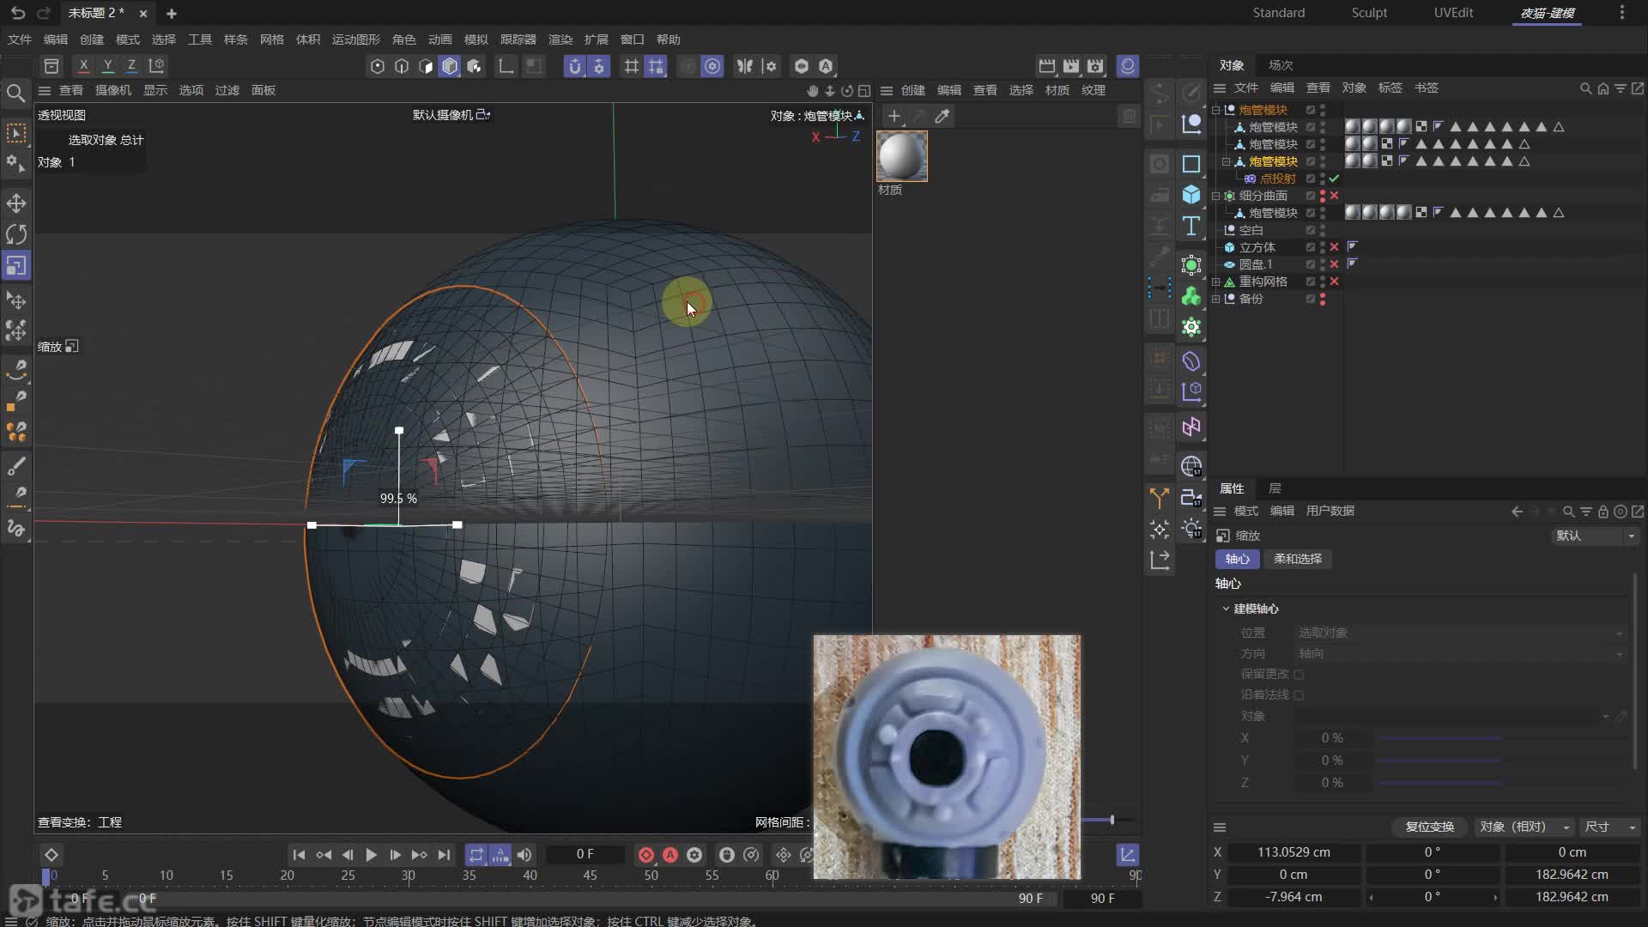This screenshot has height=927, width=1648.
Task: Click X position field 113.0529 cm
Action: tap(1294, 852)
